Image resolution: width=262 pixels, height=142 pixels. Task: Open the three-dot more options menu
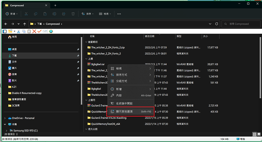[x=119, y=14]
